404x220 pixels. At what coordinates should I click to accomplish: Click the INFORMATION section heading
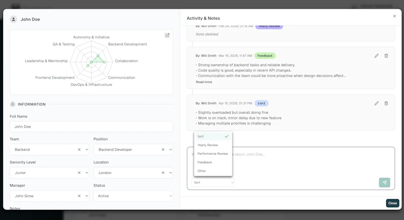(32, 104)
